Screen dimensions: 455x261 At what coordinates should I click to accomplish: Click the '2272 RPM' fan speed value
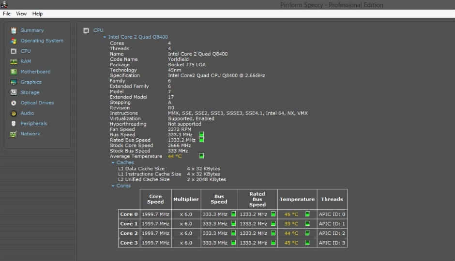pos(179,130)
